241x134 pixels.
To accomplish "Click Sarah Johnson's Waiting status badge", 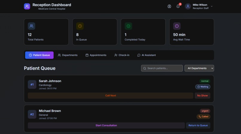I will [x=203, y=87].
